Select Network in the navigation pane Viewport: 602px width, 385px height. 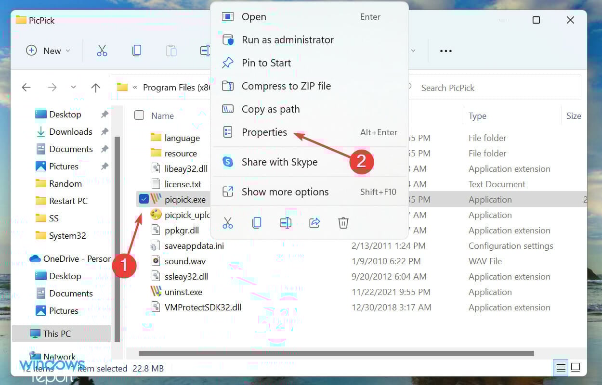pos(59,357)
